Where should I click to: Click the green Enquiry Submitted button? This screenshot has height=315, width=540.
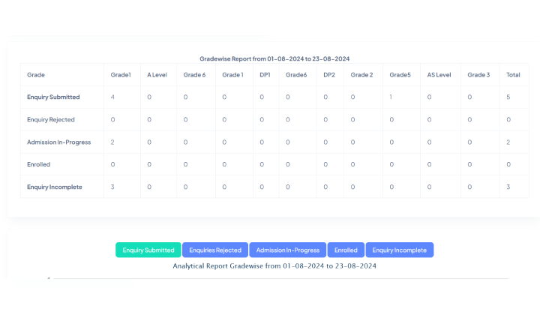tap(148, 250)
